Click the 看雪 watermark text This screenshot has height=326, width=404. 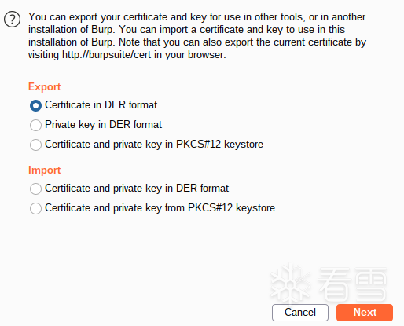pyautogui.click(x=352, y=284)
